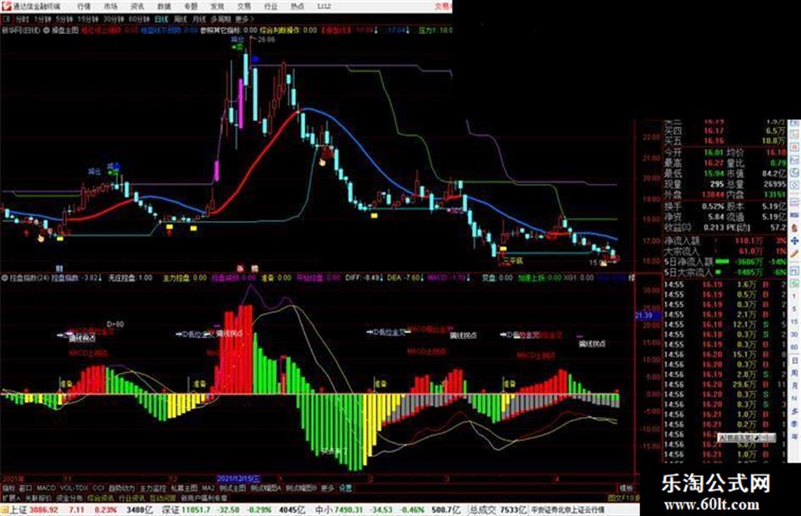The width and height of the screenshot is (801, 516).
Task: Click the 指标 button in bottom bar
Action: (x=8, y=488)
